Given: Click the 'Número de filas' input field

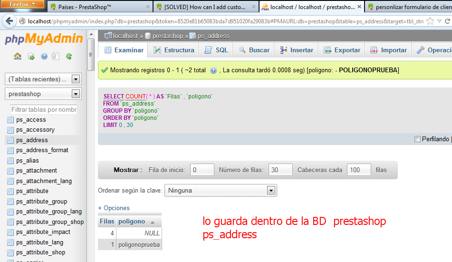Looking at the screenshot, I should [x=280, y=170].
